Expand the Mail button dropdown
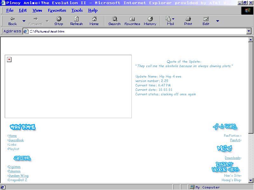This screenshot has height=190, width=254. (173, 19)
